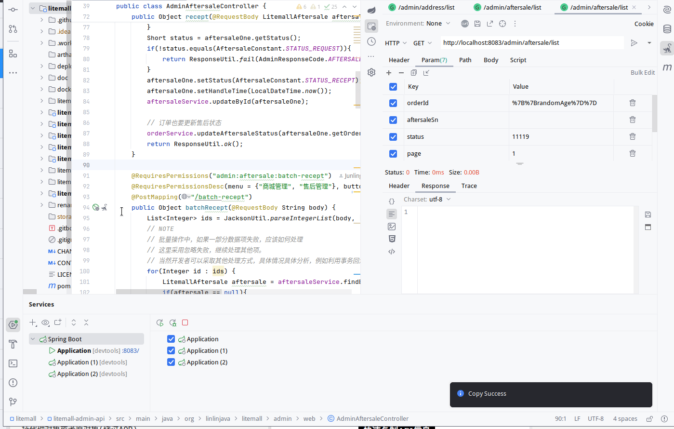
Task: Rerun service in debug mode
Action: pos(172,322)
